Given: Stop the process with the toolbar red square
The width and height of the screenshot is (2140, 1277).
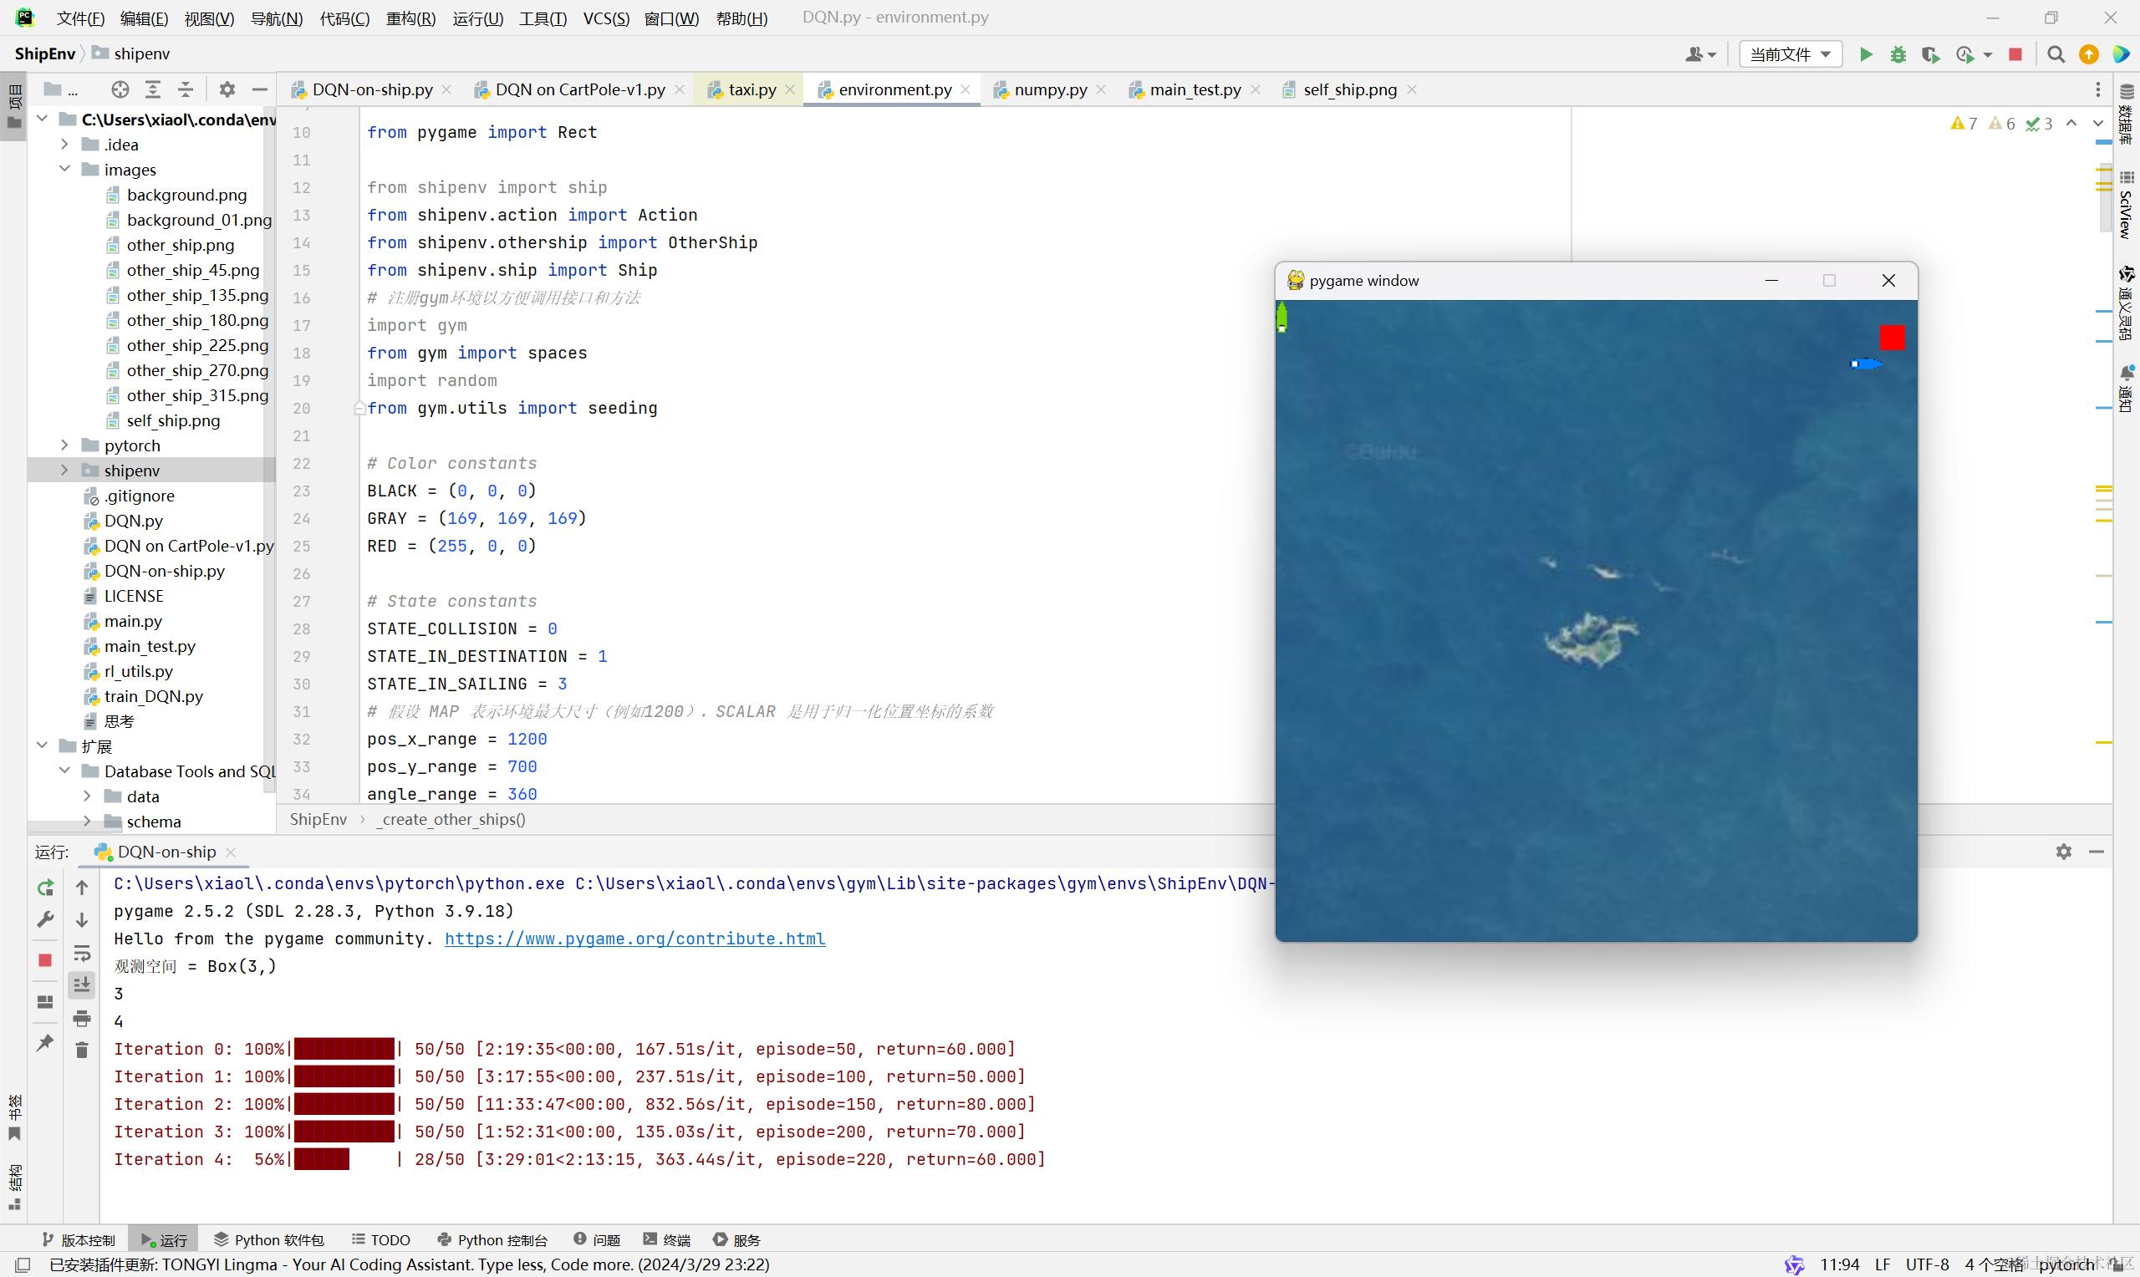Looking at the screenshot, I should tap(2015, 53).
